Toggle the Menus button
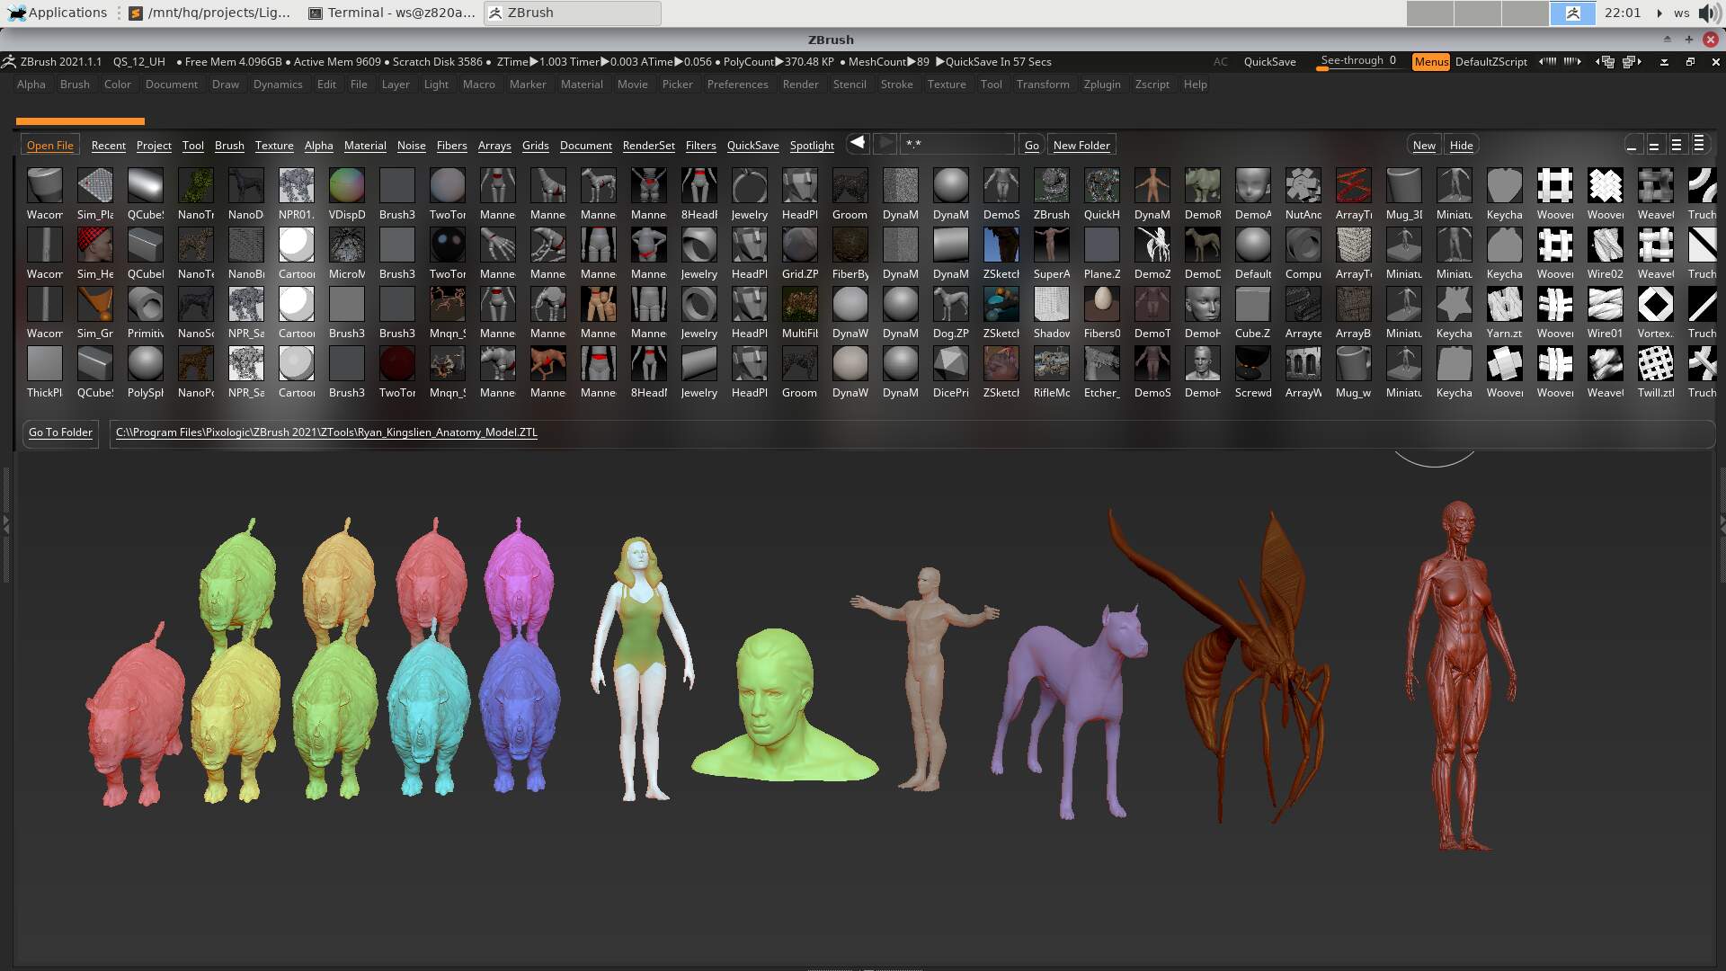Viewport: 1726px width, 971px height. coord(1430,61)
